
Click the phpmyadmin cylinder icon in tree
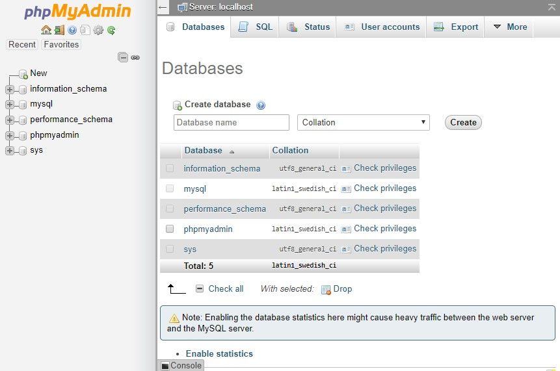[x=23, y=136]
